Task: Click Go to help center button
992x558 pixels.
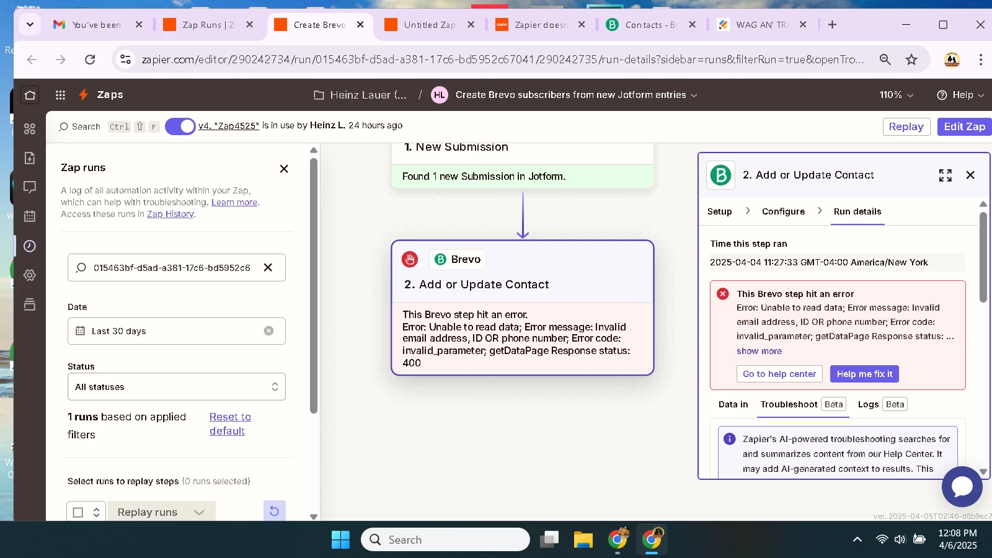Action: pyautogui.click(x=779, y=374)
